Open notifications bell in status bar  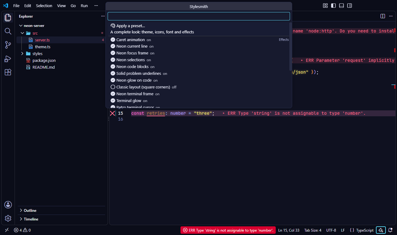[390, 230]
